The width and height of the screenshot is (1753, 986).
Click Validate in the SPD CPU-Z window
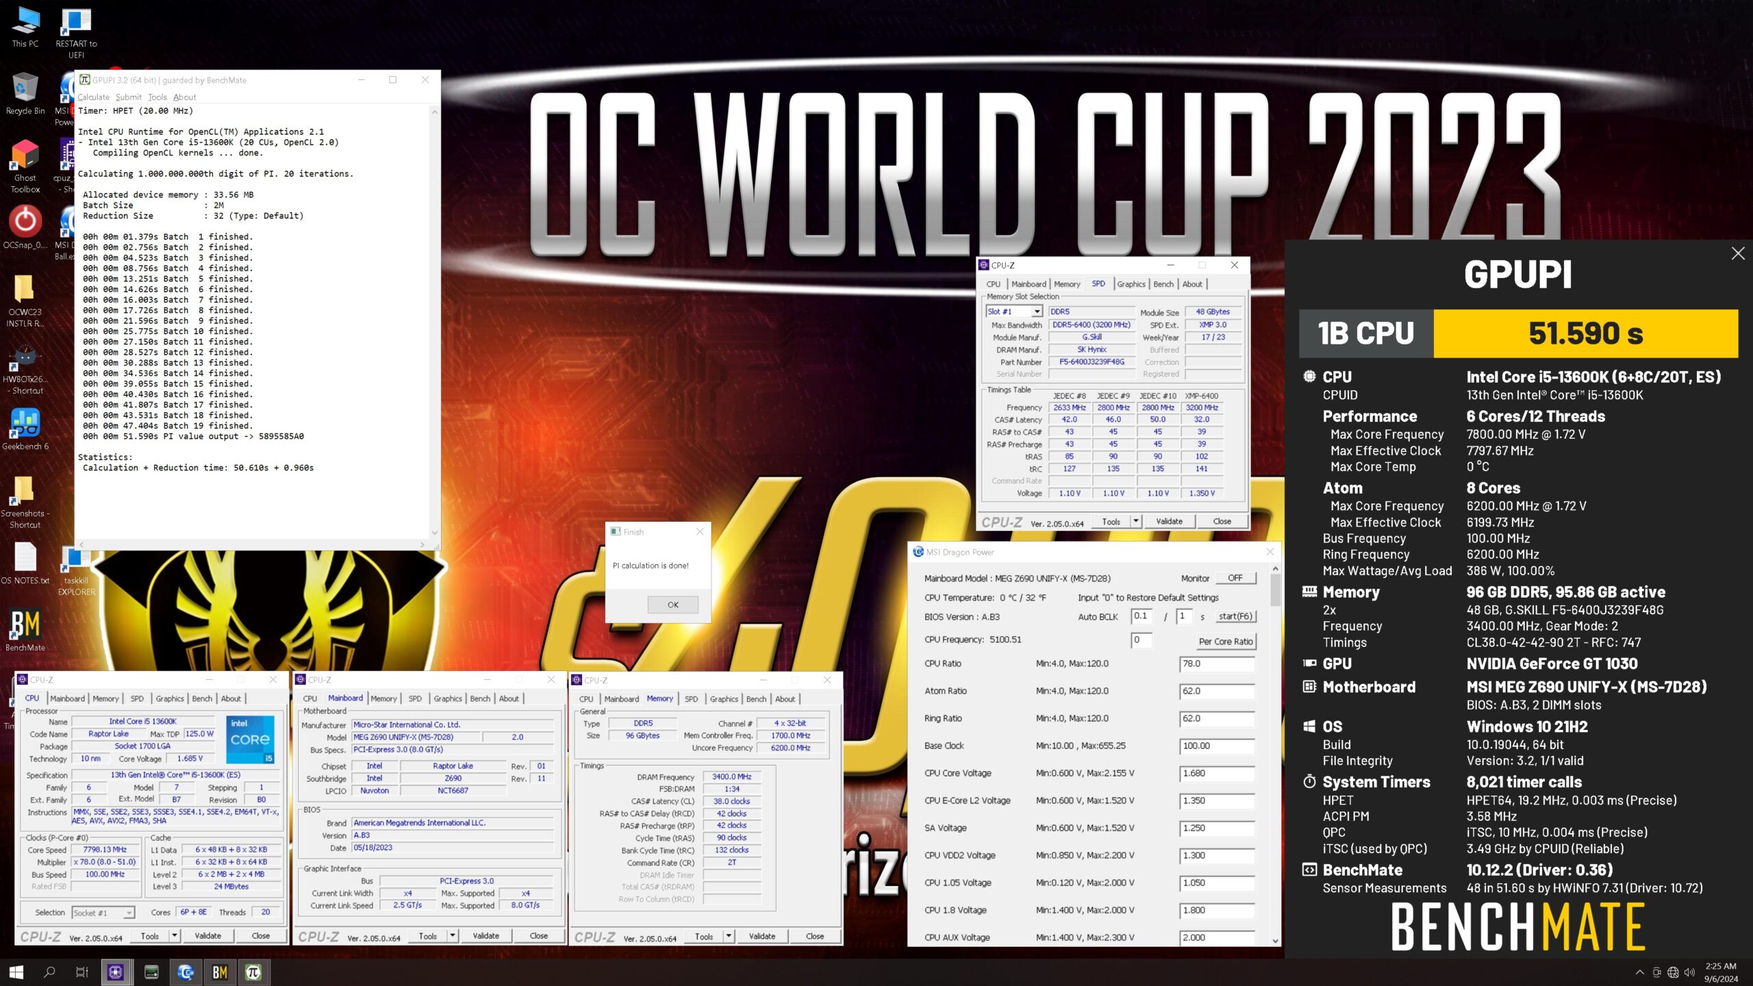1169,521
